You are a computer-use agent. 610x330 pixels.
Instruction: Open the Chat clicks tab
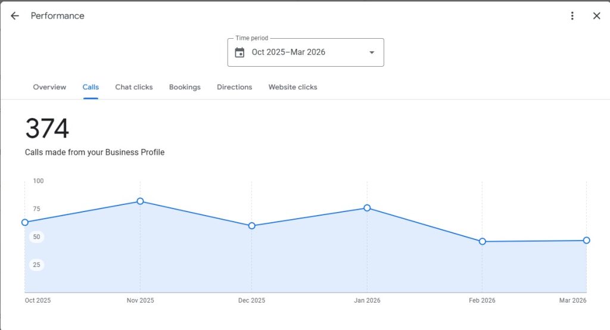tap(134, 87)
